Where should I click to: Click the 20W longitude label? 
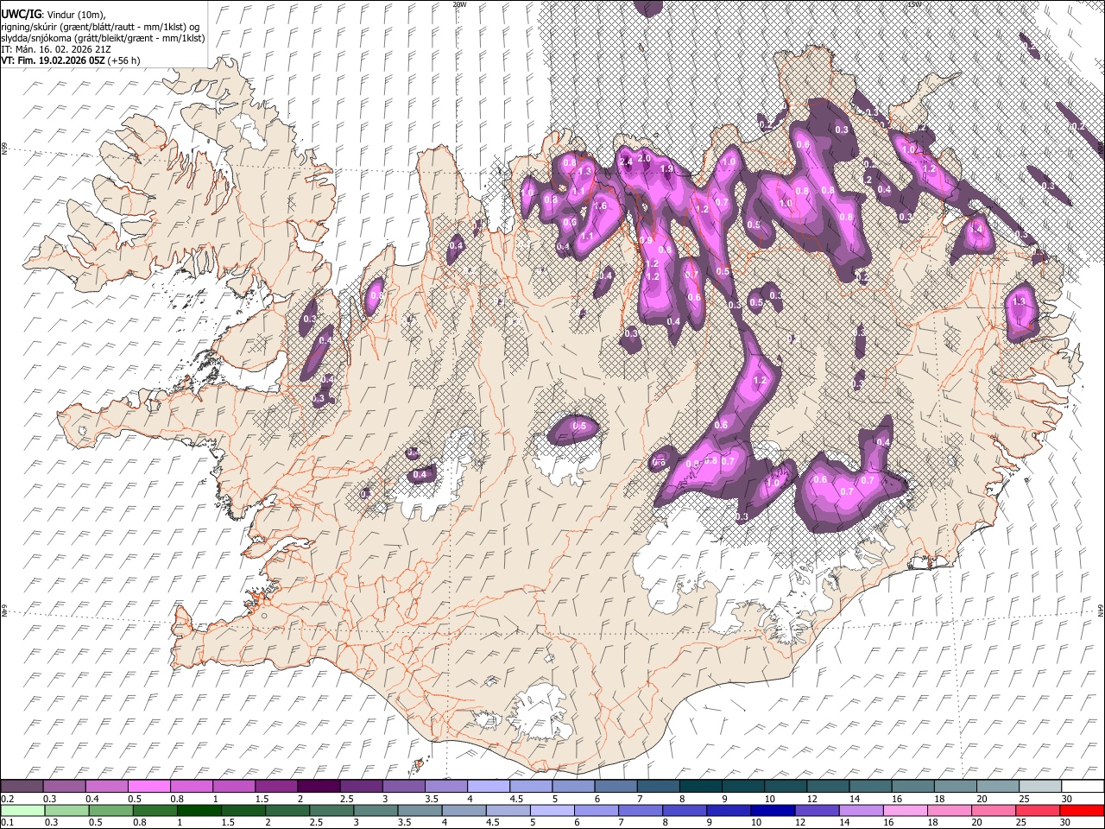coord(459,4)
